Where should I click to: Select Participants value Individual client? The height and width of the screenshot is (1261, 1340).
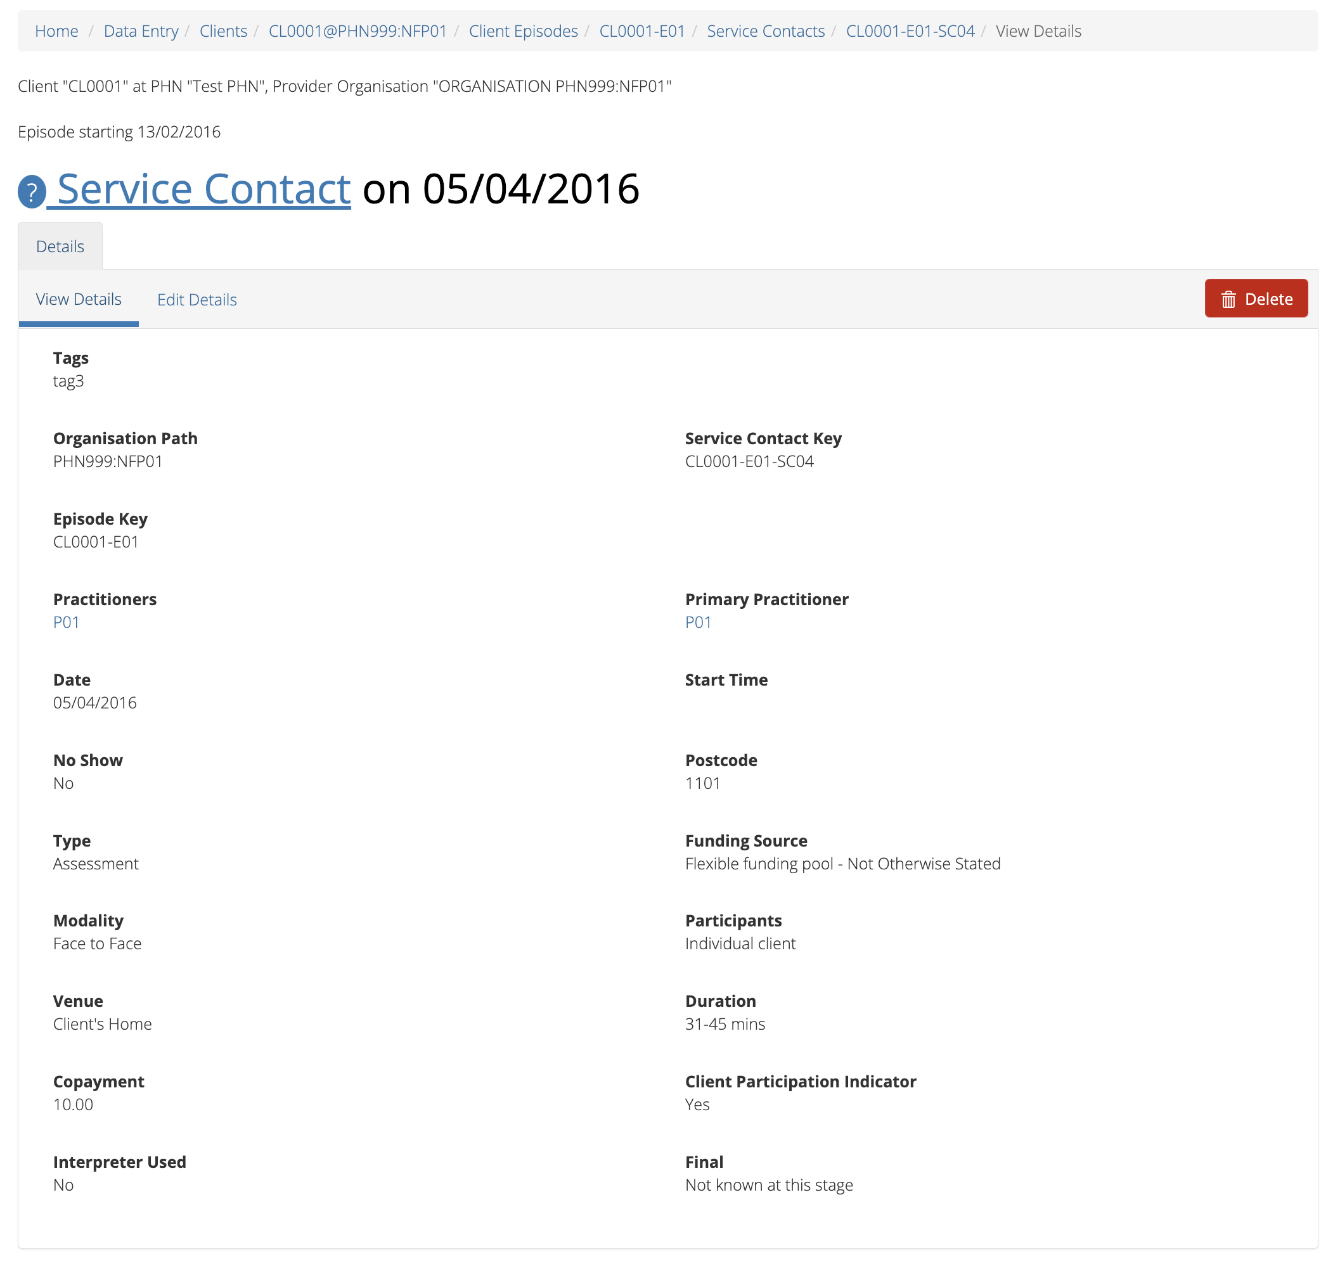click(x=740, y=944)
